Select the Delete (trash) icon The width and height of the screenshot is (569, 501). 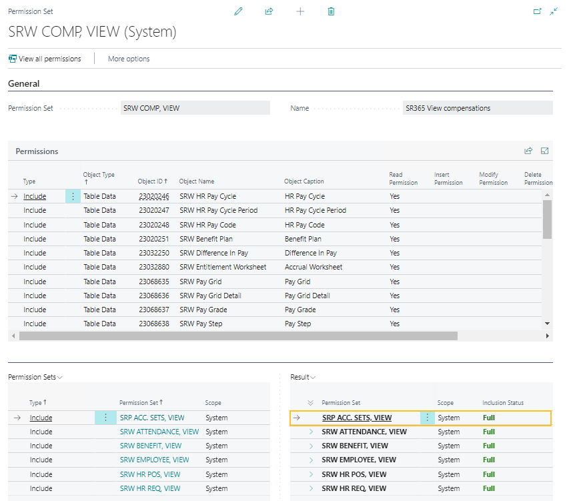pos(330,11)
